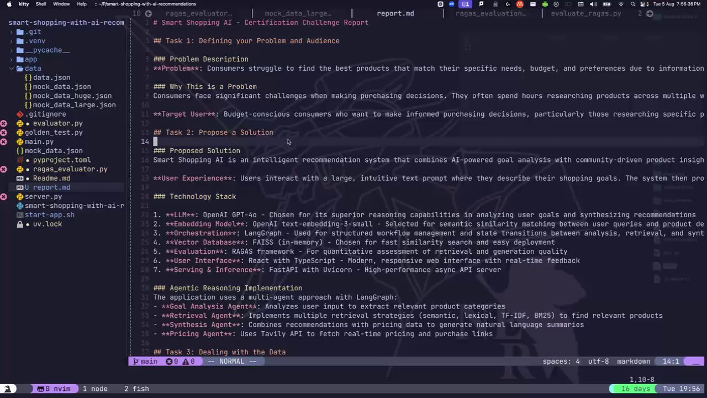The height and width of the screenshot is (398, 707).
Task: Switch to ragas_evaluator buffer tab
Action: [198, 13]
